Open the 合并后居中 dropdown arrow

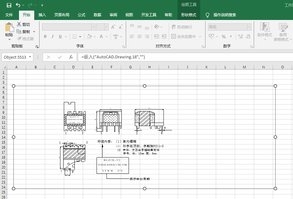(x=200, y=36)
